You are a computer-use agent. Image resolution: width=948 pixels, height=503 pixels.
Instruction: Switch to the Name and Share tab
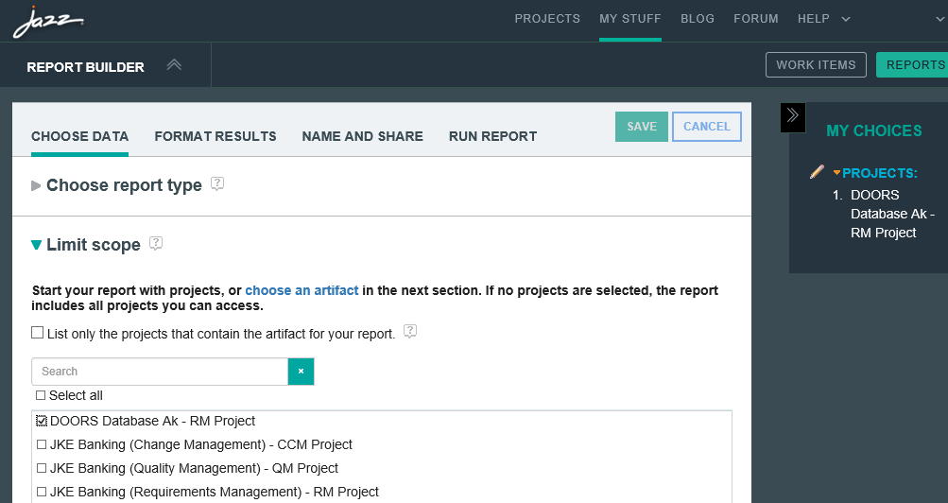click(362, 137)
